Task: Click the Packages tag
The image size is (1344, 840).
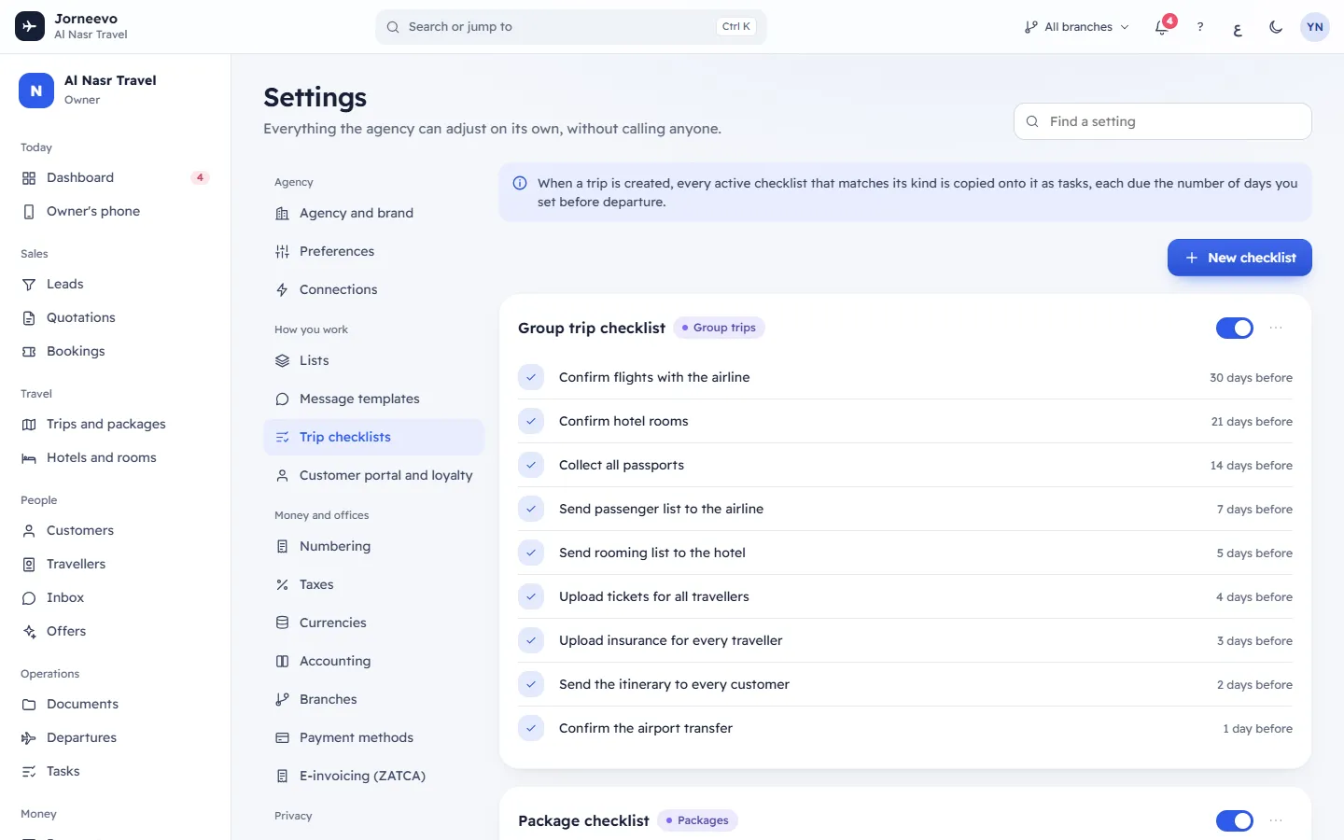Action: coord(697,820)
